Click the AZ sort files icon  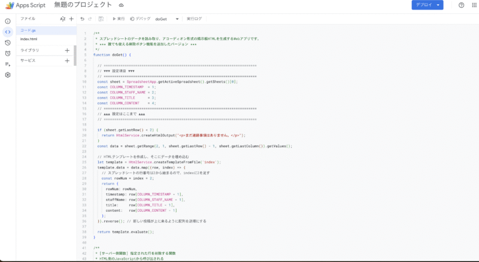[x=62, y=19]
